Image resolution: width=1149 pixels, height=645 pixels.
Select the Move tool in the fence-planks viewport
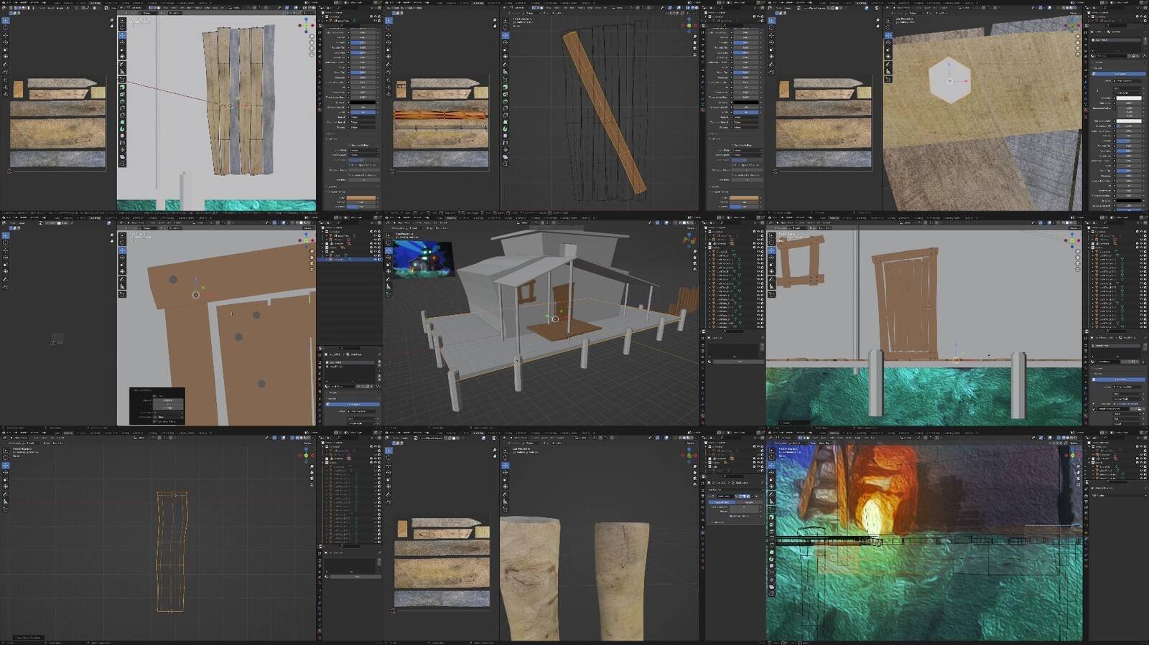pos(122,34)
